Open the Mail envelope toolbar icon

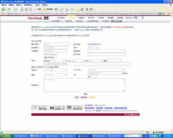pyautogui.click(x=61, y=9)
